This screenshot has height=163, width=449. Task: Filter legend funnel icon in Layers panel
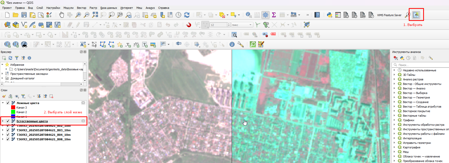[23, 96]
